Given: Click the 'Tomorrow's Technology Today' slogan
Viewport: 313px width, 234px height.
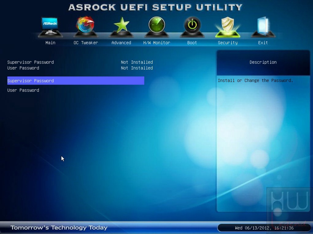Looking at the screenshot, I should click(x=59, y=228).
